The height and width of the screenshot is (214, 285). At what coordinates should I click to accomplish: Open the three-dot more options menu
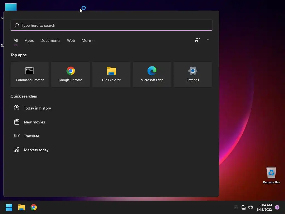[207, 40]
